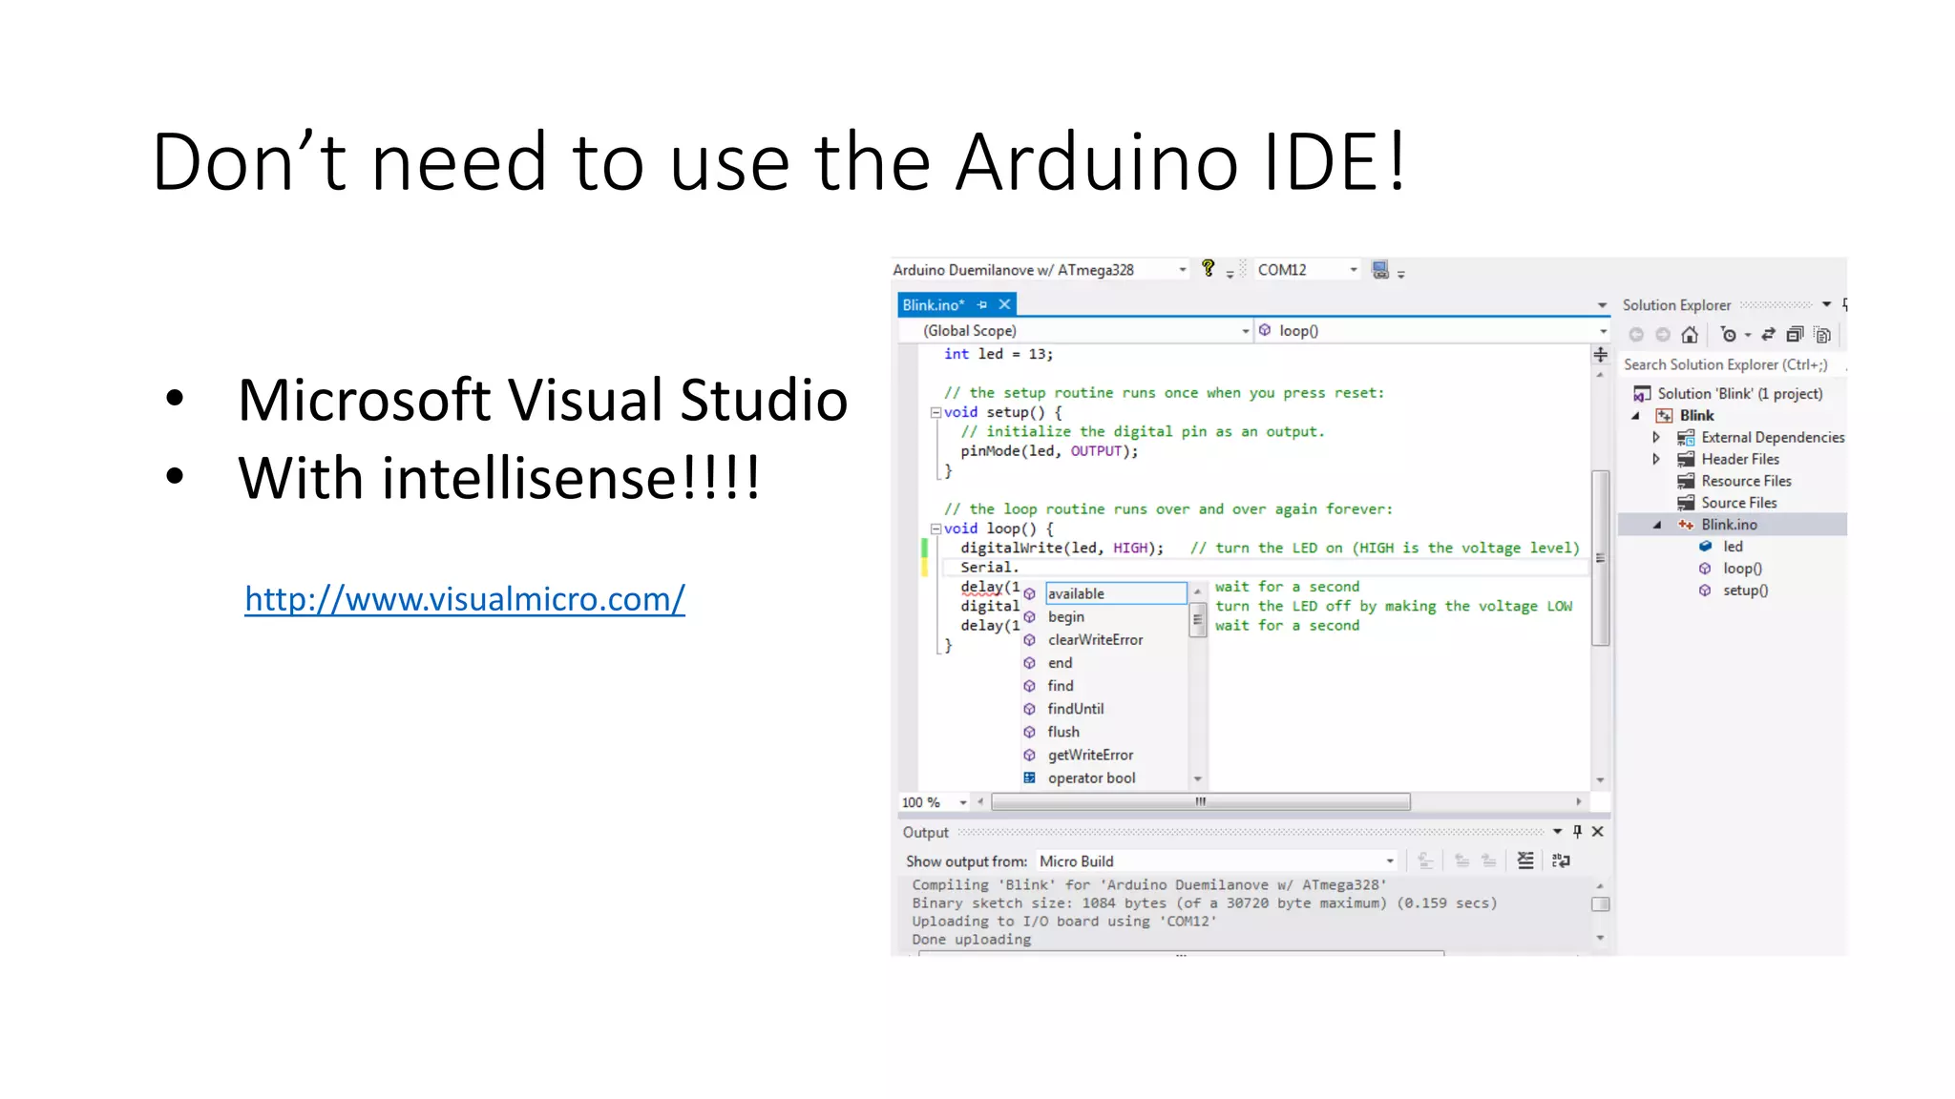
Task: Open the visualmicro.com hyperlink
Action: tap(464, 599)
